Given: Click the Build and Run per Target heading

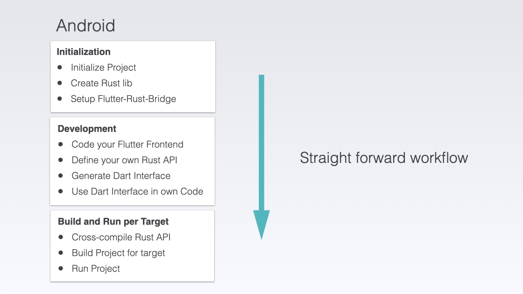Looking at the screenshot, I should coord(113,222).
